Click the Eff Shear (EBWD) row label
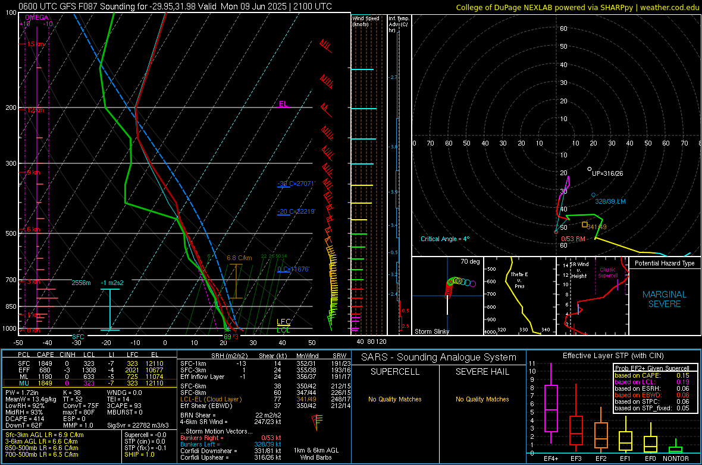This screenshot has width=702, height=465. pyautogui.click(x=206, y=406)
